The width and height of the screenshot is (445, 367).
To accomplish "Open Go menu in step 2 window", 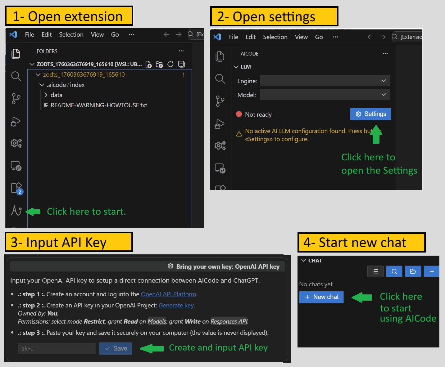I will pos(319,37).
